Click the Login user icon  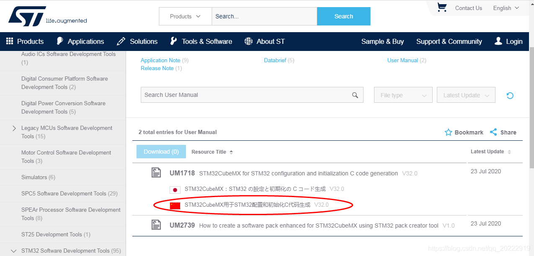[x=498, y=41]
